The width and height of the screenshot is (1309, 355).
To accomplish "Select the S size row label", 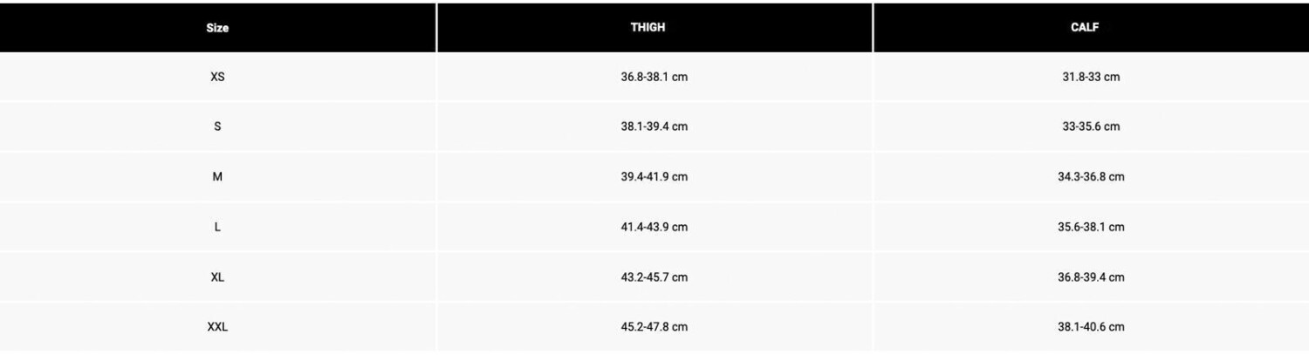I will [x=217, y=126].
